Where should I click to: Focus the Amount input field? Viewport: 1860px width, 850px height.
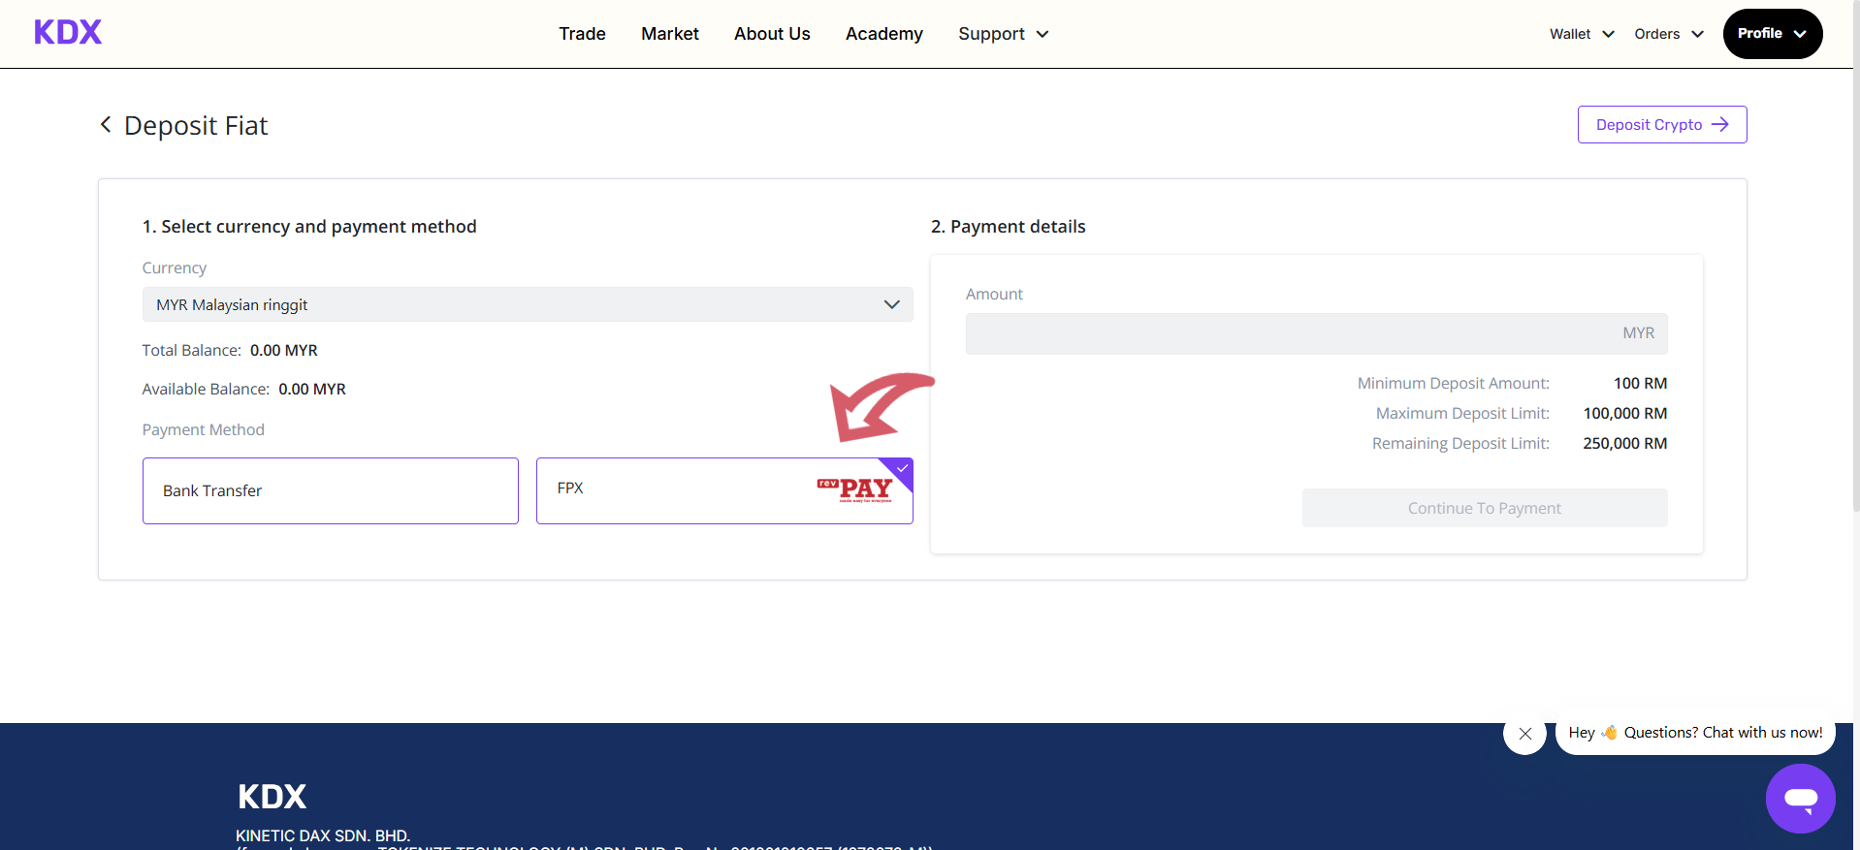1316,333
